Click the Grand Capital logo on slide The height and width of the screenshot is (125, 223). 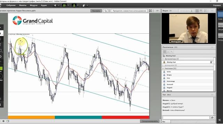(x=32, y=20)
